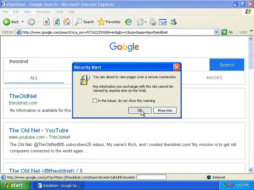The width and height of the screenshot is (254, 190).
Task: Click the vertical scrollbar thumb
Action: pos(251,55)
